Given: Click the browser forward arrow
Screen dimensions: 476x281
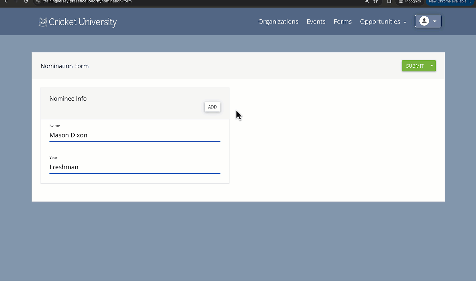Looking at the screenshot, I should click(x=16, y=1).
